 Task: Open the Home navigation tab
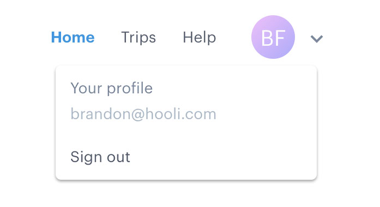[73, 37]
